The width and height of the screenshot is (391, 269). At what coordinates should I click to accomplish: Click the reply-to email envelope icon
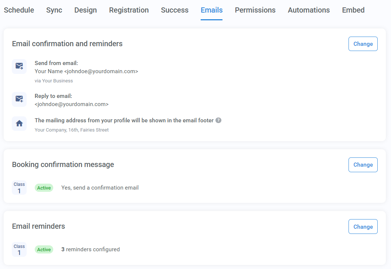pyautogui.click(x=19, y=99)
